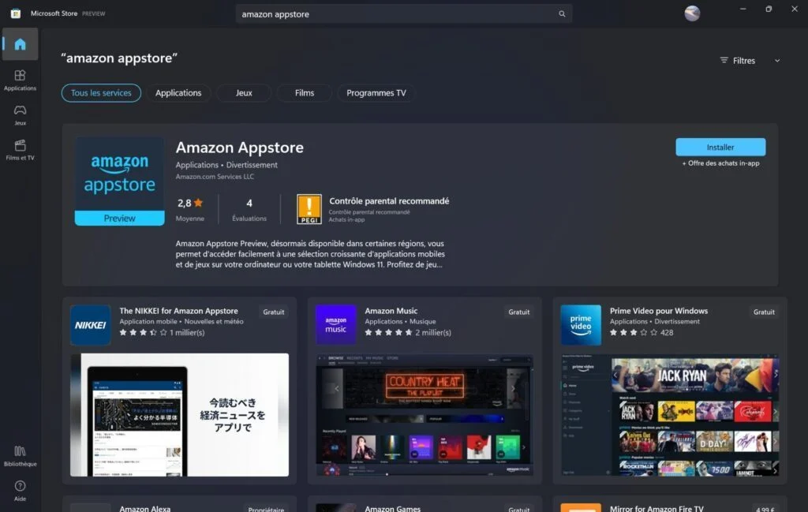Click the Amazon Alexa Propriétaire label
This screenshot has height=512, width=808.
tap(266, 510)
